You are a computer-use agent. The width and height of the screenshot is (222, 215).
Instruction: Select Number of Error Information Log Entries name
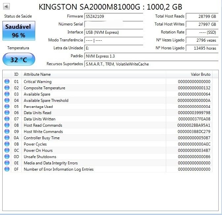click(x=58, y=169)
